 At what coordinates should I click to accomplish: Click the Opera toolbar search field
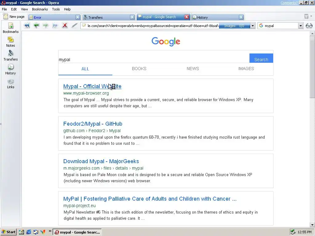pyautogui.click(x=281, y=26)
